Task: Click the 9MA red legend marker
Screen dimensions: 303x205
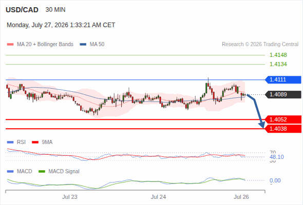Action: (x=35, y=142)
